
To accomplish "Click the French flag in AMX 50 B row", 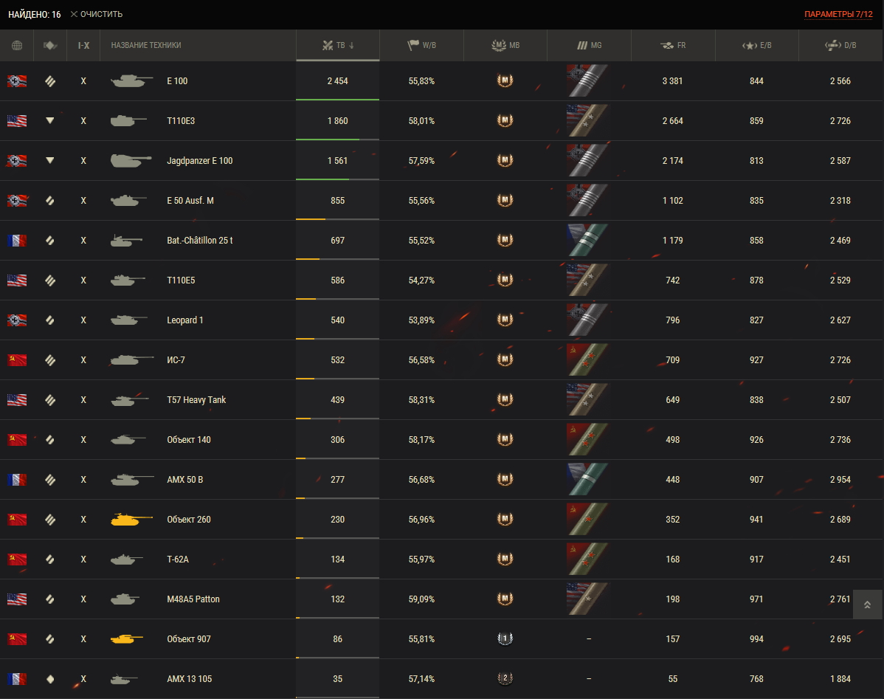I will [17, 480].
